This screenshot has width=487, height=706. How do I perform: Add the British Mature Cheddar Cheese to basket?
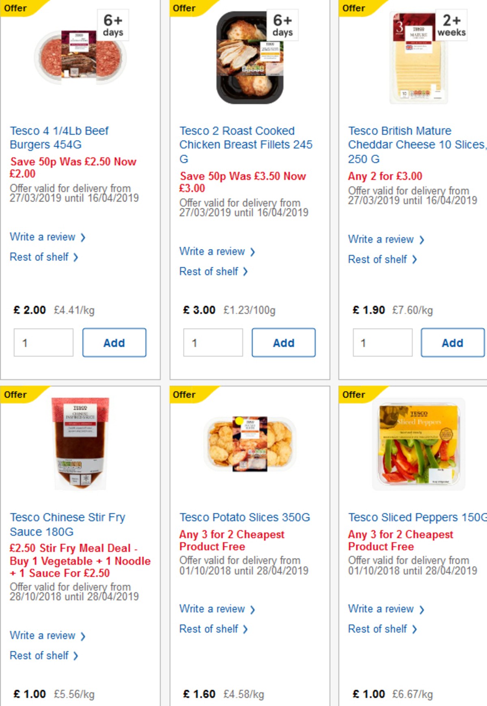tap(452, 342)
